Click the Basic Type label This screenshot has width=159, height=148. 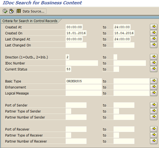point(13,81)
